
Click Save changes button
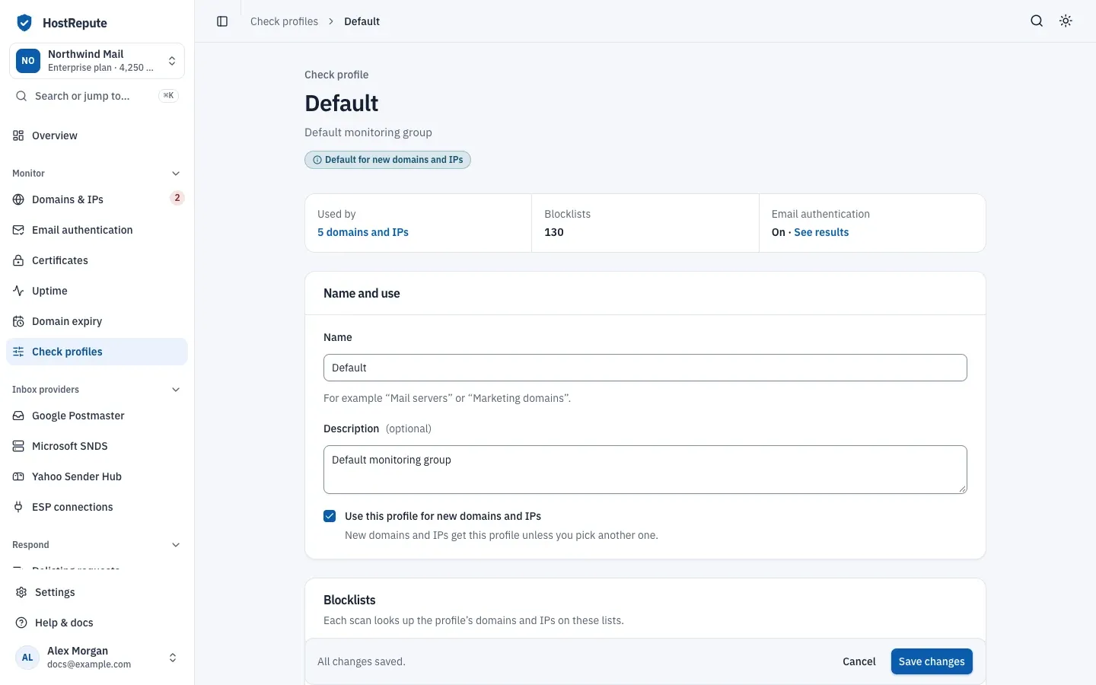(x=932, y=661)
